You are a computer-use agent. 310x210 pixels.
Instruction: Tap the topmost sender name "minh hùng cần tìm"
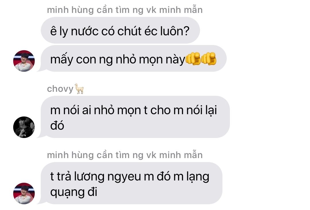click(125, 10)
